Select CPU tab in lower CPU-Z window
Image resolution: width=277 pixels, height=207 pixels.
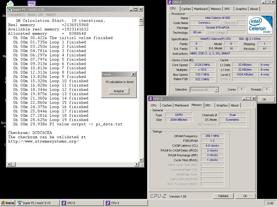(154, 105)
